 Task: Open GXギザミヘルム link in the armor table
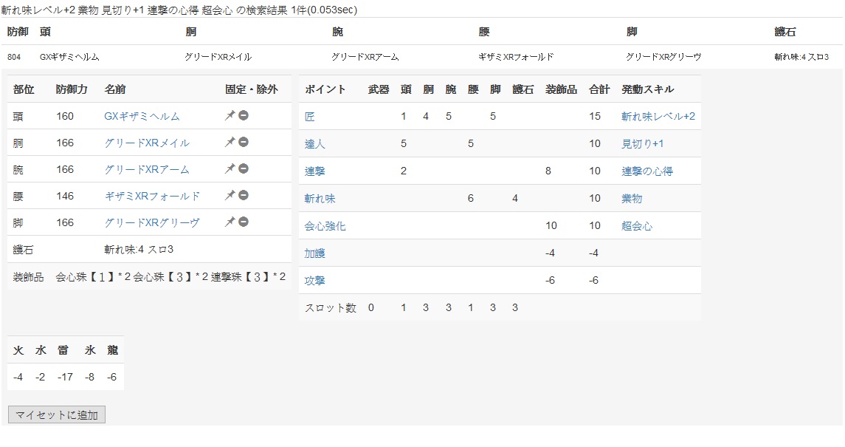[142, 116]
